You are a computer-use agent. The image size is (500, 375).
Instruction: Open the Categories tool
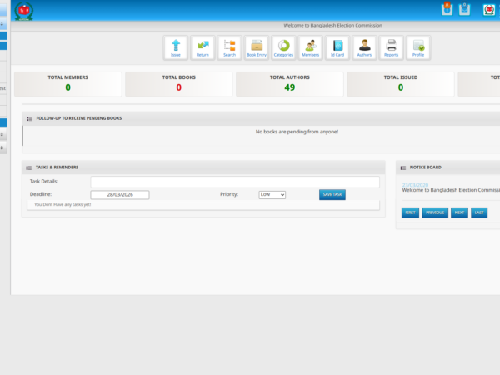click(283, 48)
